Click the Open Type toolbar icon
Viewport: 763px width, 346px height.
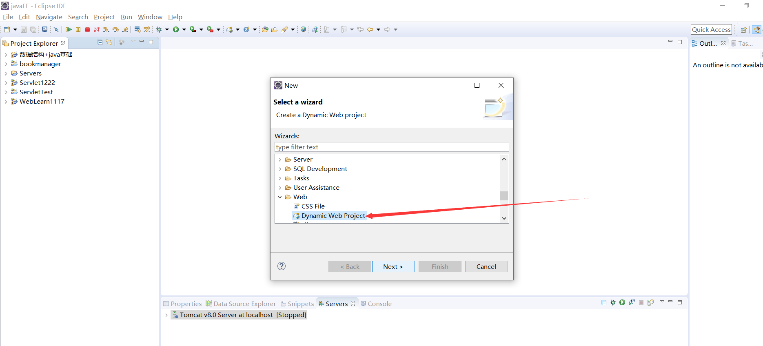pyautogui.click(x=265, y=29)
